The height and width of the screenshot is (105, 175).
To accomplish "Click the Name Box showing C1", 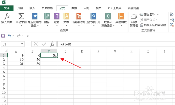I will click(x=11, y=44).
